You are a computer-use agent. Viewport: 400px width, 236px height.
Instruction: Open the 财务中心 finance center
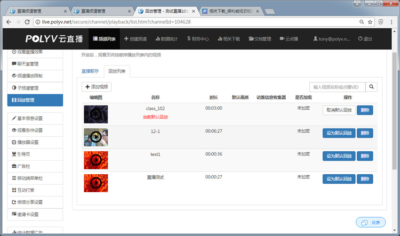click(198, 39)
